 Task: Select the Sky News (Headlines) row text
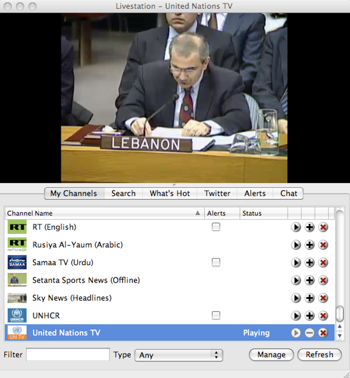coord(72,298)
